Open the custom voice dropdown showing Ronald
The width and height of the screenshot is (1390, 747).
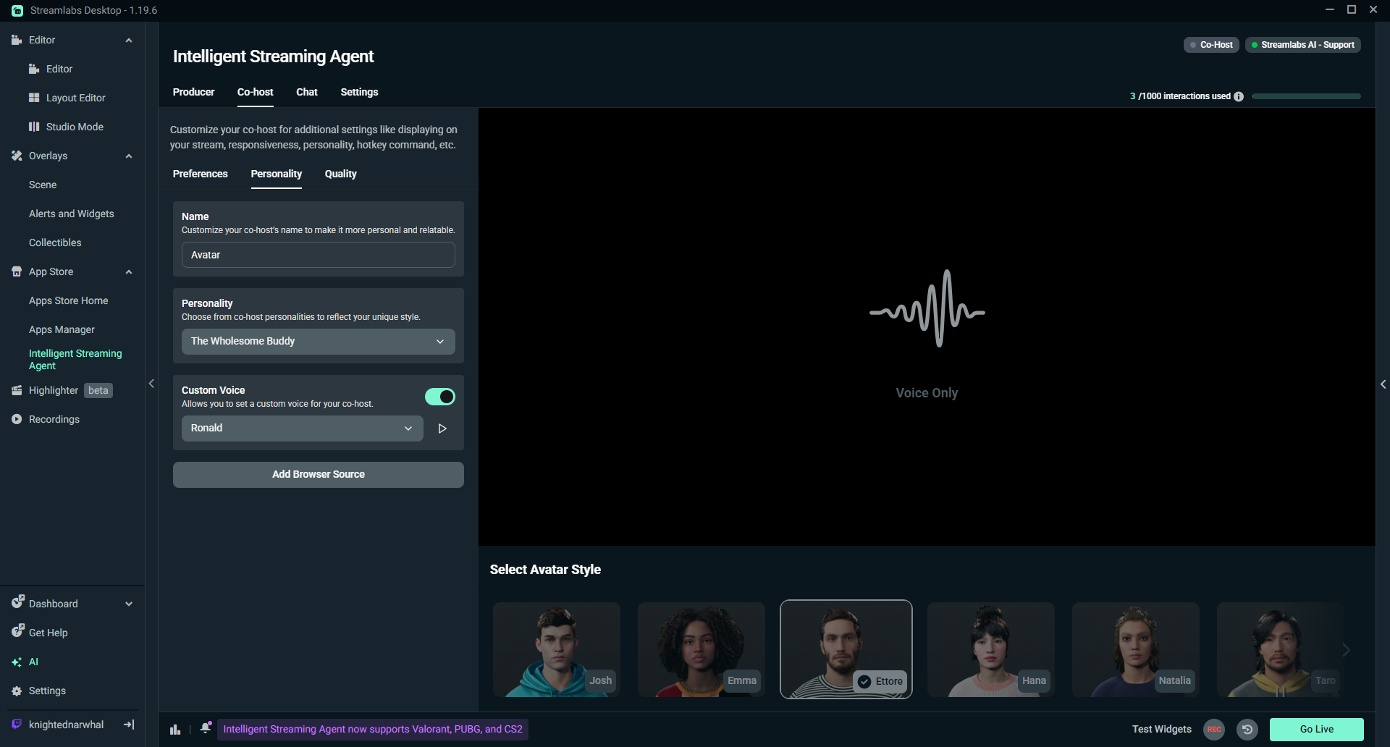(302, 428)
